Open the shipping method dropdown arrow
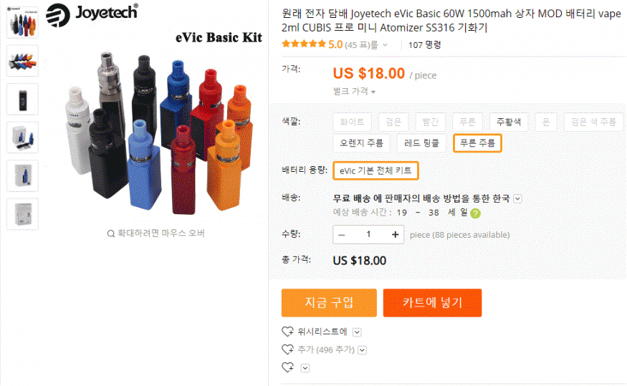Viewport: 627px width, 386px height. tap(517, 199)
